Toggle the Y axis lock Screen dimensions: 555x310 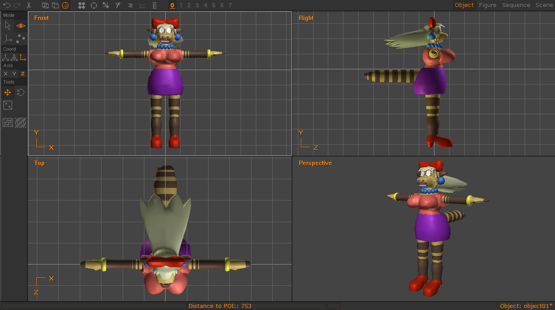coord(14,74)
